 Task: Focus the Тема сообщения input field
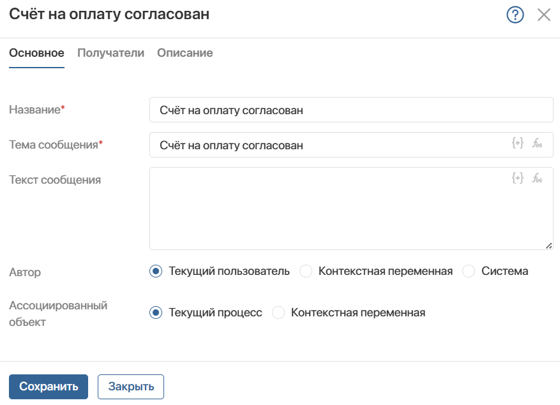coord(351,145)
